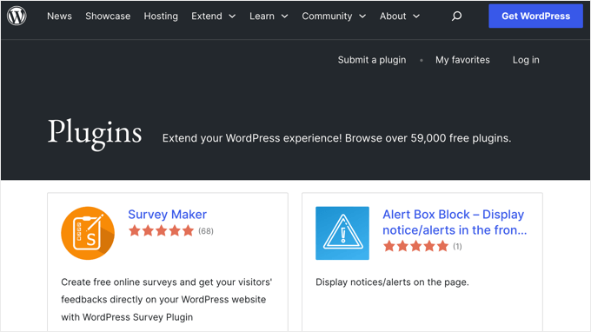Open the My favorites link
Viewport: 591px width, 332px height.
tap(462, 60)
